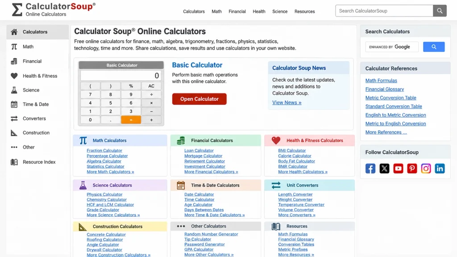
Task: Open the More References ... link
Action: tap(386, 132)
